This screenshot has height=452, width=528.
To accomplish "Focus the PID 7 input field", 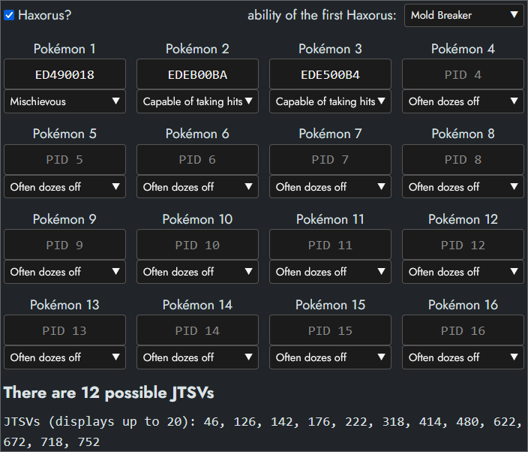I will coord(330,159).
